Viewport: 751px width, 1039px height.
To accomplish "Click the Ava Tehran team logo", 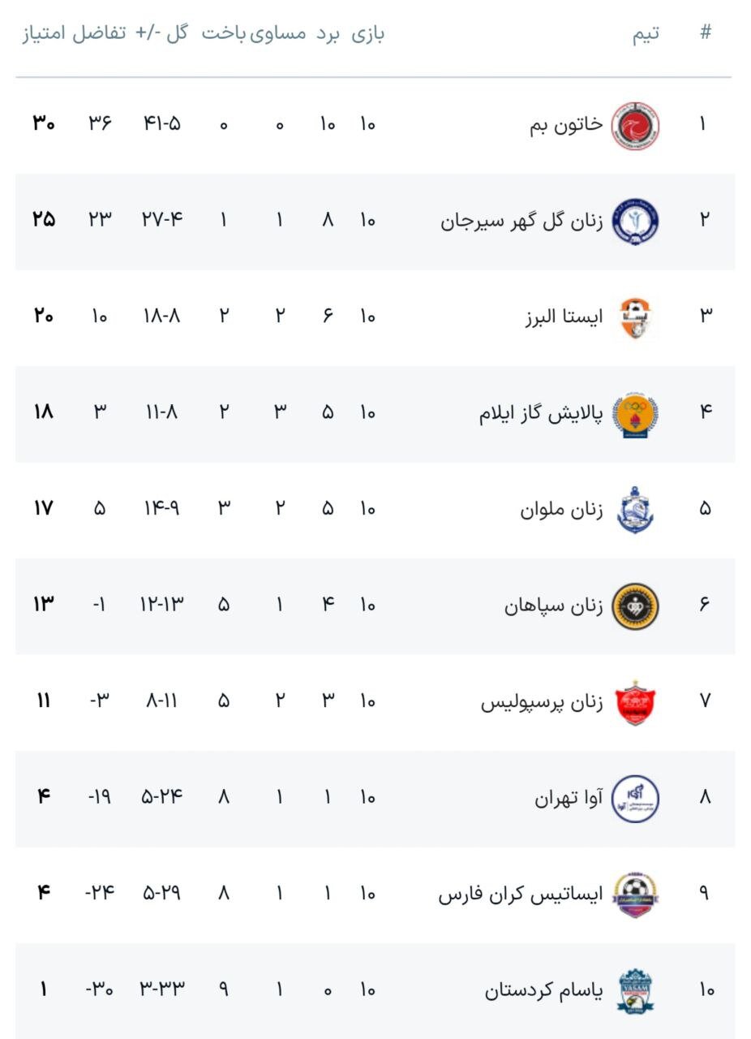I will 634,798.
